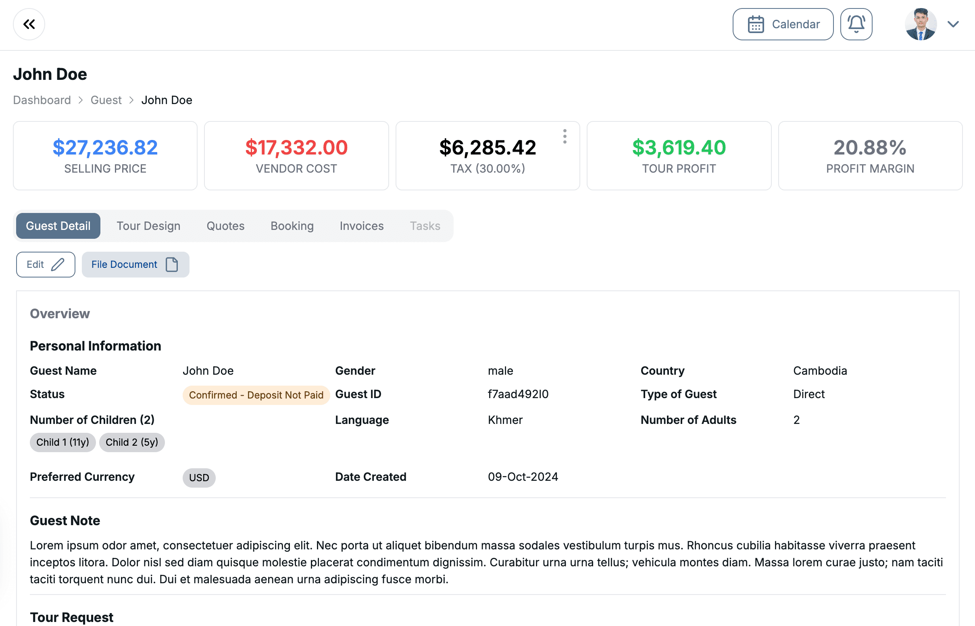Click the calendar icon in top navigation

755,24
